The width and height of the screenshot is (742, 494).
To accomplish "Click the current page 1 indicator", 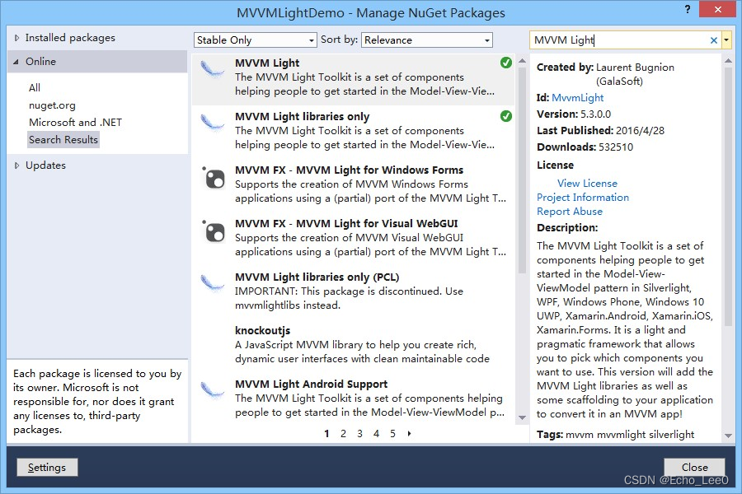I will click(x=326, y=434).
